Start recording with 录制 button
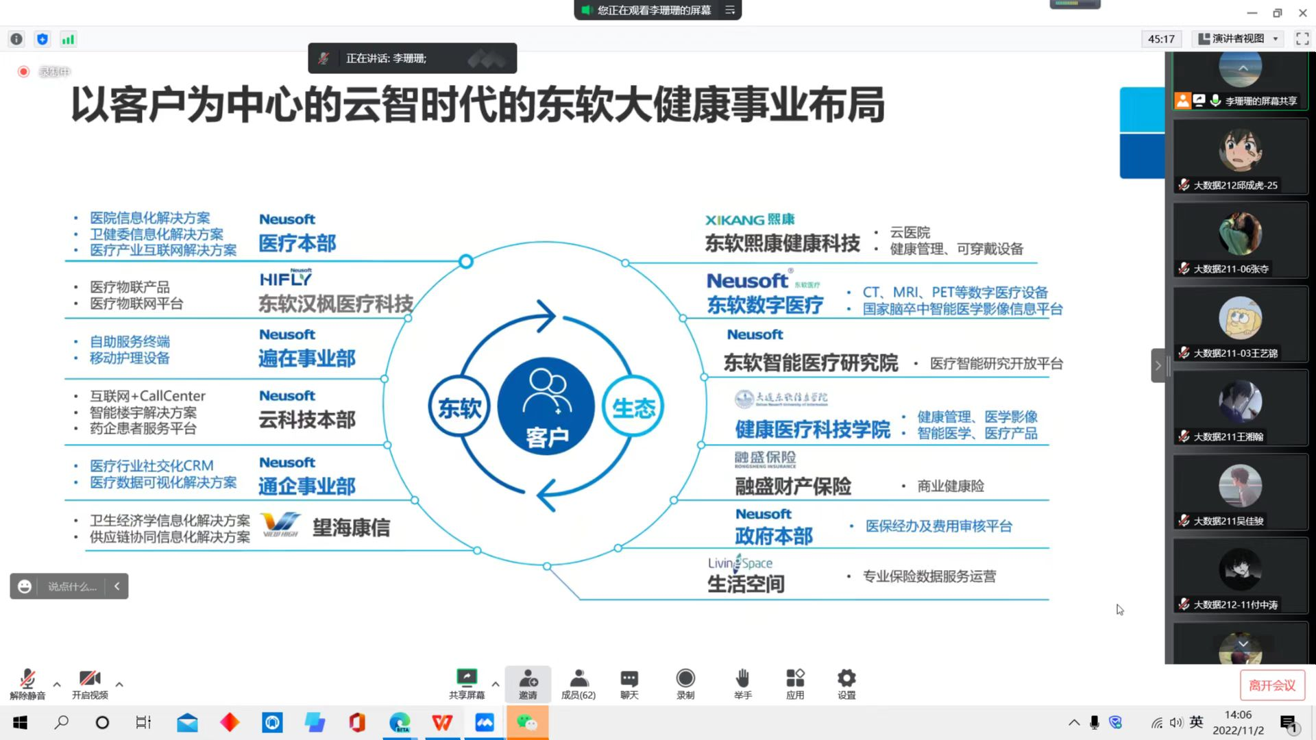 (x=685, y=684)
